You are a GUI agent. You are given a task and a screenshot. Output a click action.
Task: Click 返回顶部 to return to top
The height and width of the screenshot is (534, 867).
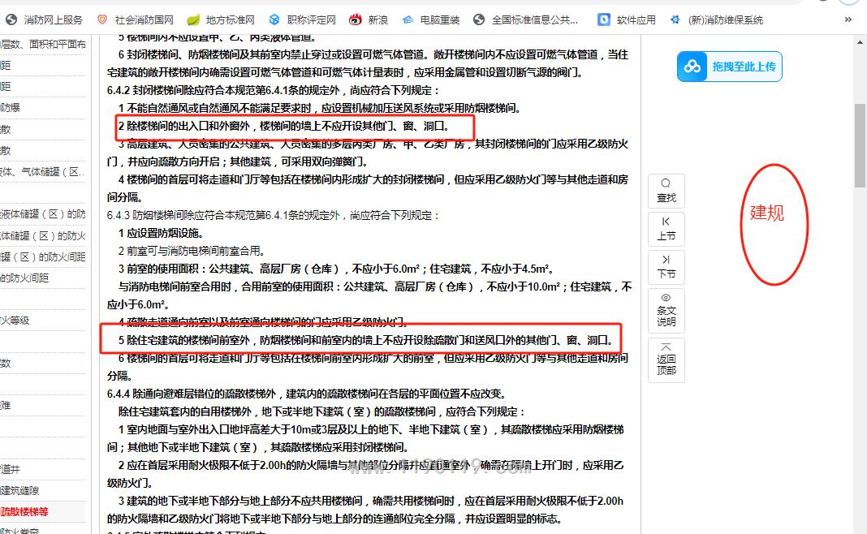tap(666, 359)
